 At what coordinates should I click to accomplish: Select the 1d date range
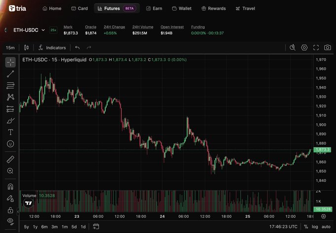pos(83,227)
